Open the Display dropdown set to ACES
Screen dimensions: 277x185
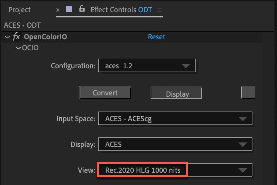(x=175, y=144)
